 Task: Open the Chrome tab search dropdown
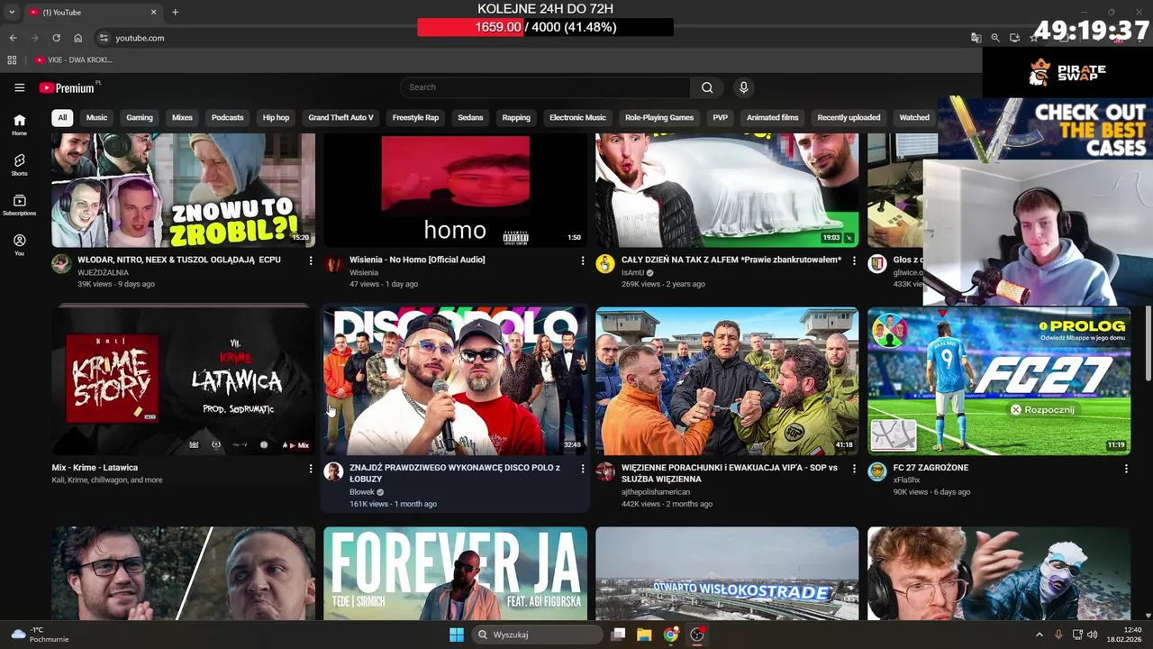pyautogui.click(x=12, y=12)
